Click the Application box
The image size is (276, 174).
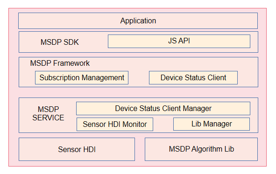[x=138, y=21]
